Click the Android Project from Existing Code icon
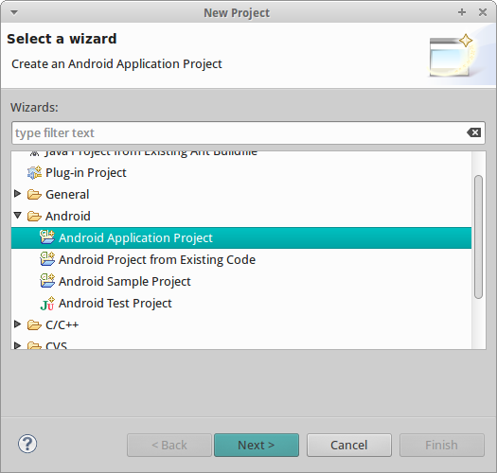The image size is (497, 473). (47, 259)
